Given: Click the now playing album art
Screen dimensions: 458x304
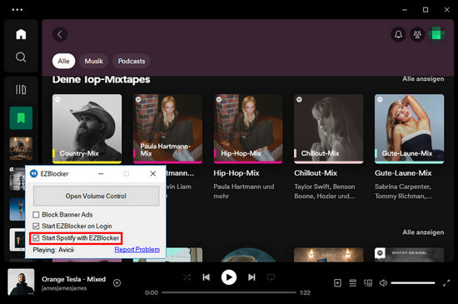Looking at the screenshot, I should (21, 282).
